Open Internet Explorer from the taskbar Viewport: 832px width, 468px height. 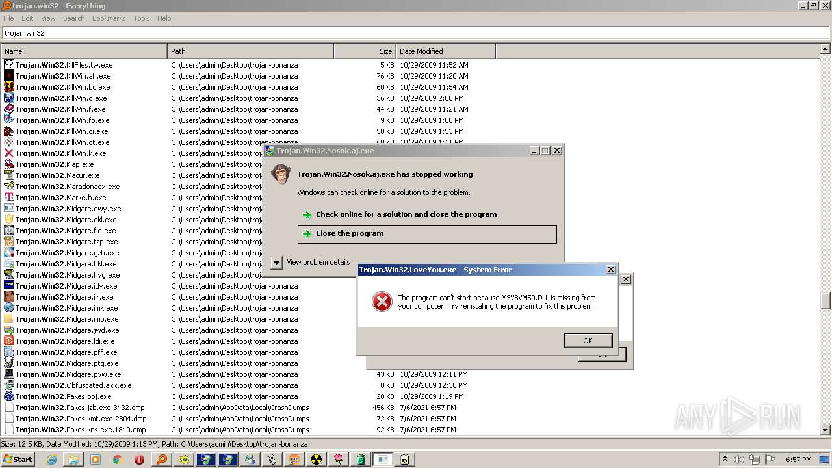click(51, 460)
